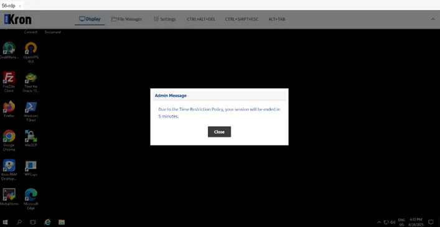Screen dimensions: 440x227
Task: Open the Toad for Oracle shortcut
Action: (31, 82)
